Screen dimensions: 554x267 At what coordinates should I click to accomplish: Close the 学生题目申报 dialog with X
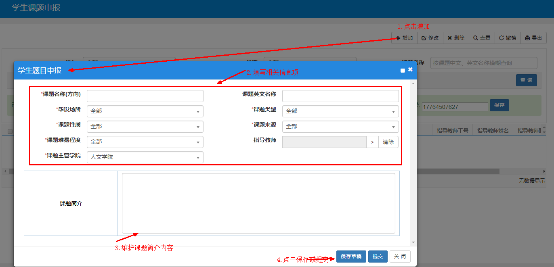(410, 69)
